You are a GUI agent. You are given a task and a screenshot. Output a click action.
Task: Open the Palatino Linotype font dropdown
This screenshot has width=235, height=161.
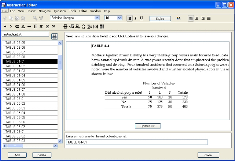click(97, 18)
